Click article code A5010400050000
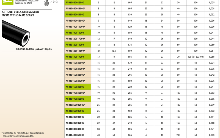The image size is (220, 138). click(x=75, y=135)
